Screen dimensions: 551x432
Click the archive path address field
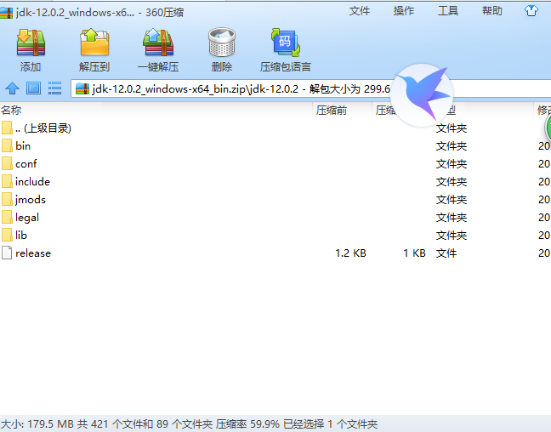(311, 88)
